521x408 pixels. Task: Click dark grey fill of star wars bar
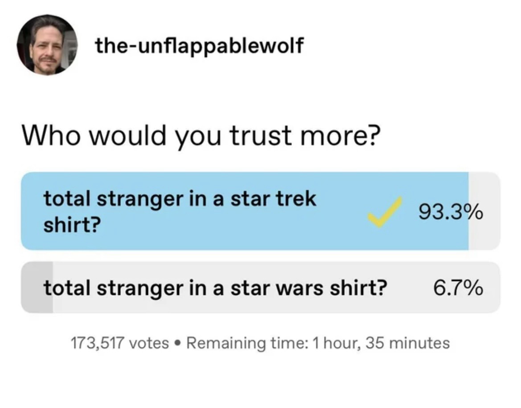37,287
